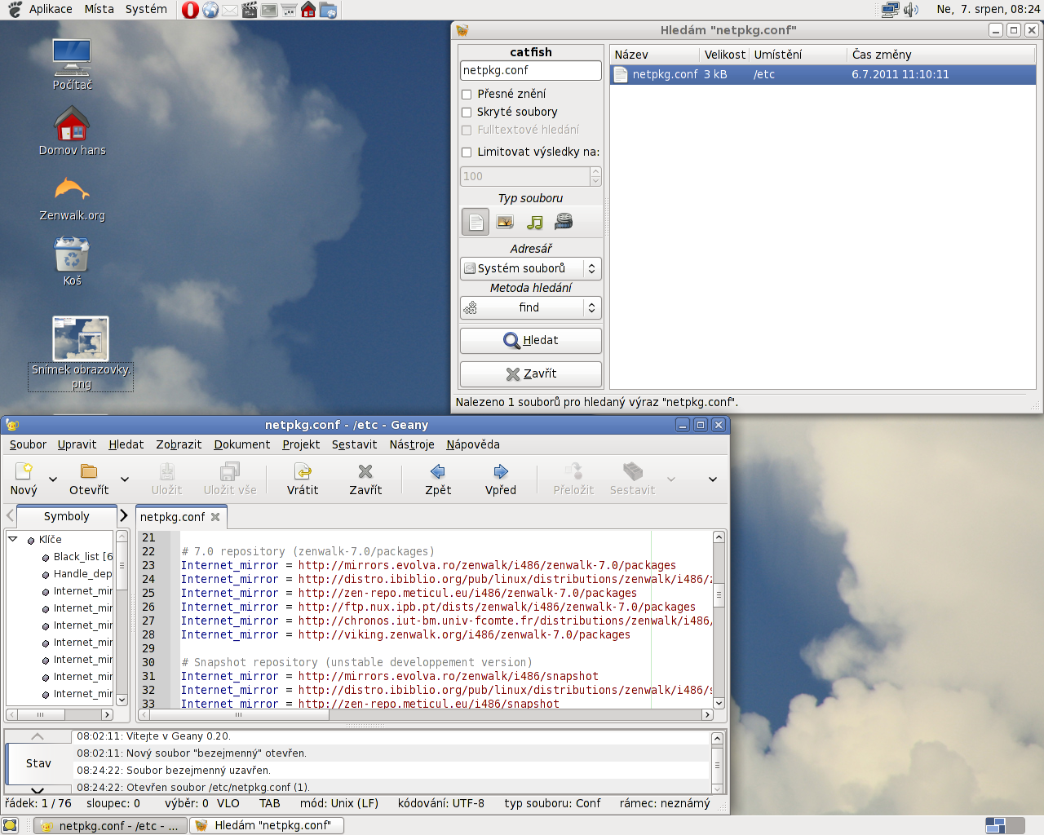Click Zavřít in Geany toolbar
This screenshot has height=835, width=1044.
365,479
